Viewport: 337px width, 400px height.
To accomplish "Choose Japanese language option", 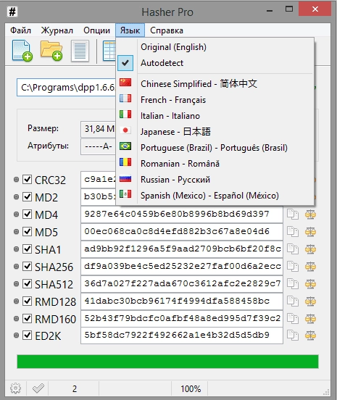I will (215, 132).
